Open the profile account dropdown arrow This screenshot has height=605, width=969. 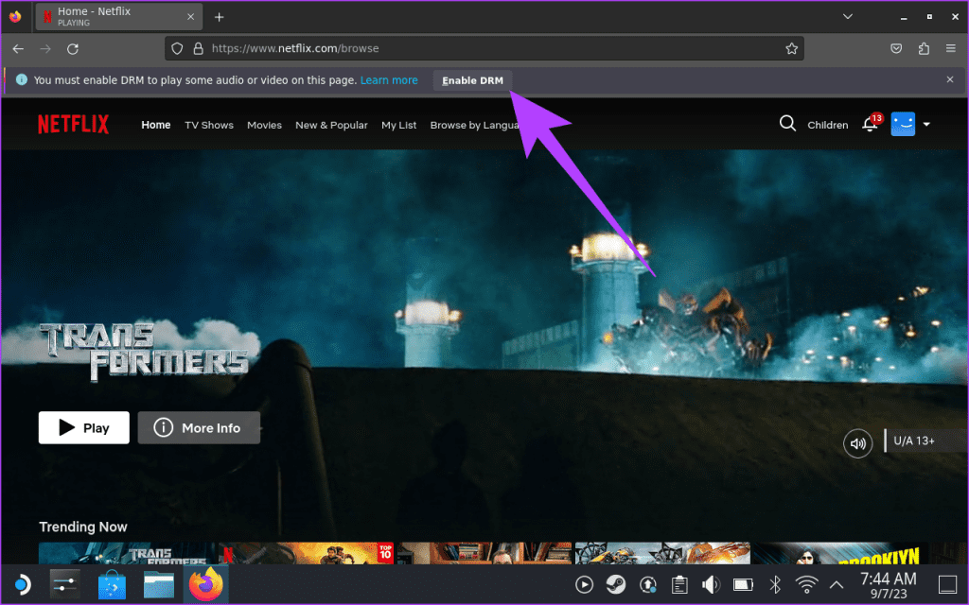[926, 124]
